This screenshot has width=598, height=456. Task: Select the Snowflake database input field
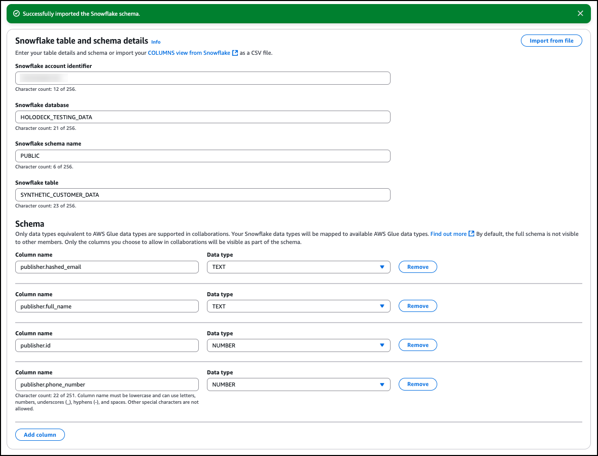202,117
